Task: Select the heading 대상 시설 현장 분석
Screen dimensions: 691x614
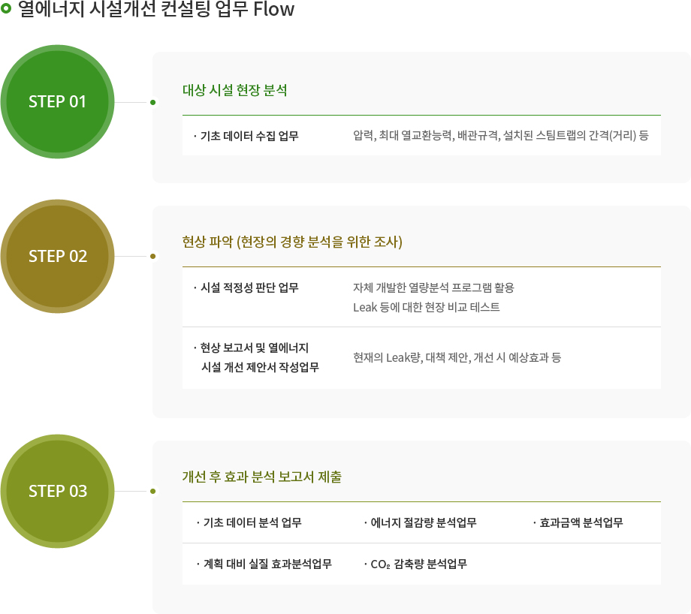Action: click(x=235, y=90)
